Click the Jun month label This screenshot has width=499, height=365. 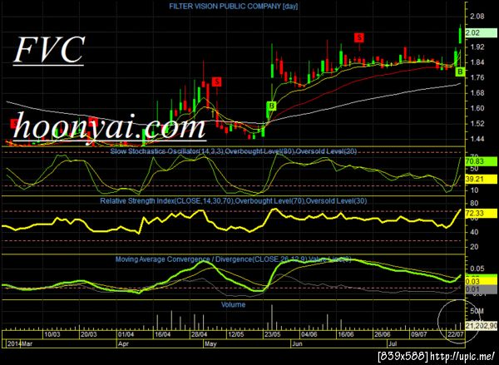point(297,344)
